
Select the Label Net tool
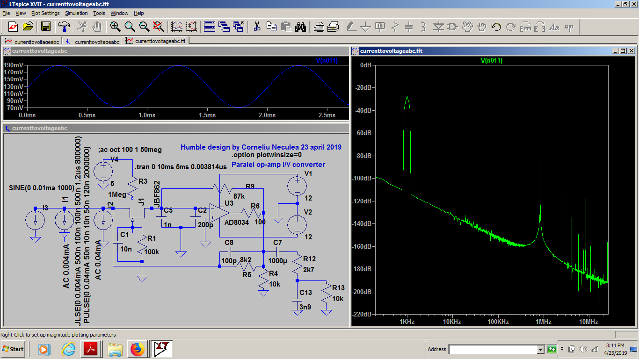pos(380,27)
